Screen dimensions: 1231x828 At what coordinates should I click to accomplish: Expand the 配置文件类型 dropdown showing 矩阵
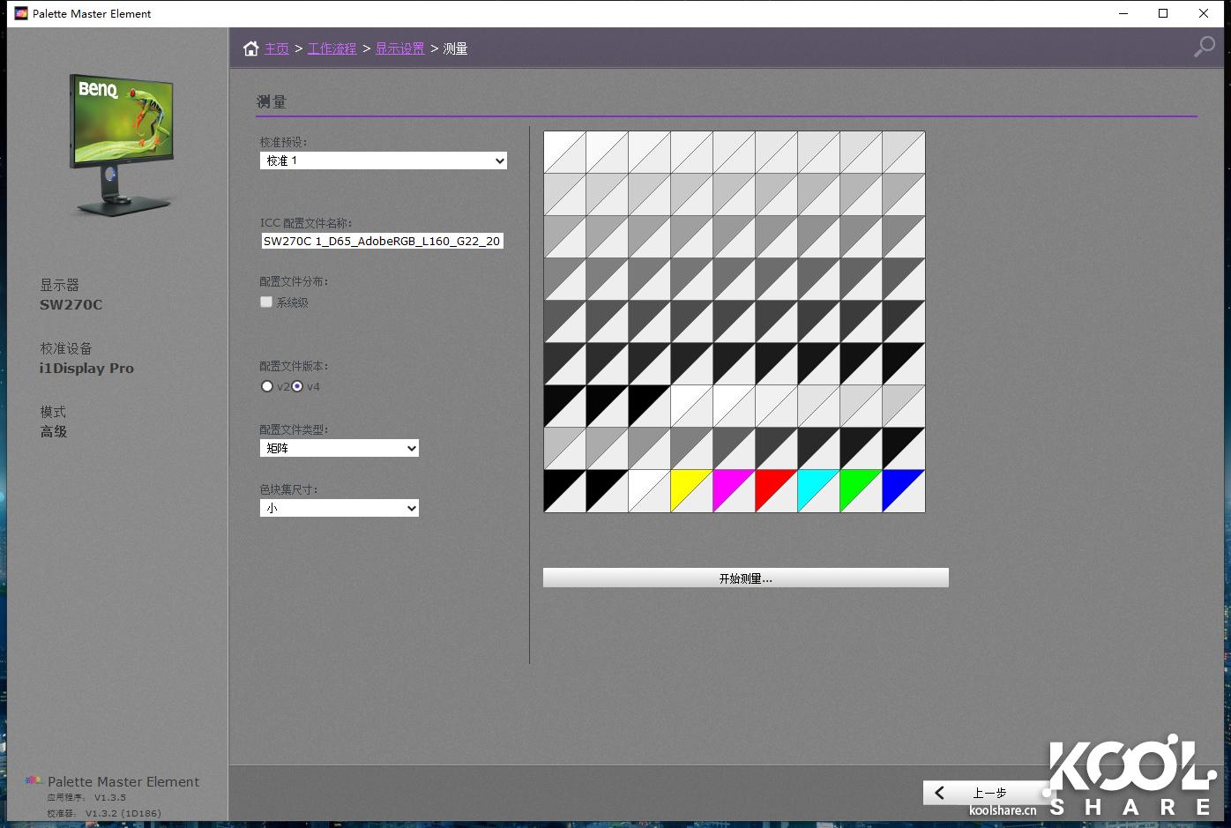point(339,448)
